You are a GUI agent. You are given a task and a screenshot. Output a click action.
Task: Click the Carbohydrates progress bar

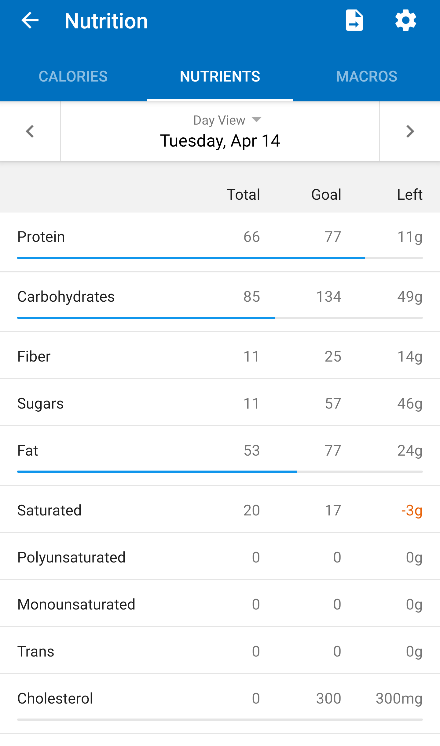220,318
